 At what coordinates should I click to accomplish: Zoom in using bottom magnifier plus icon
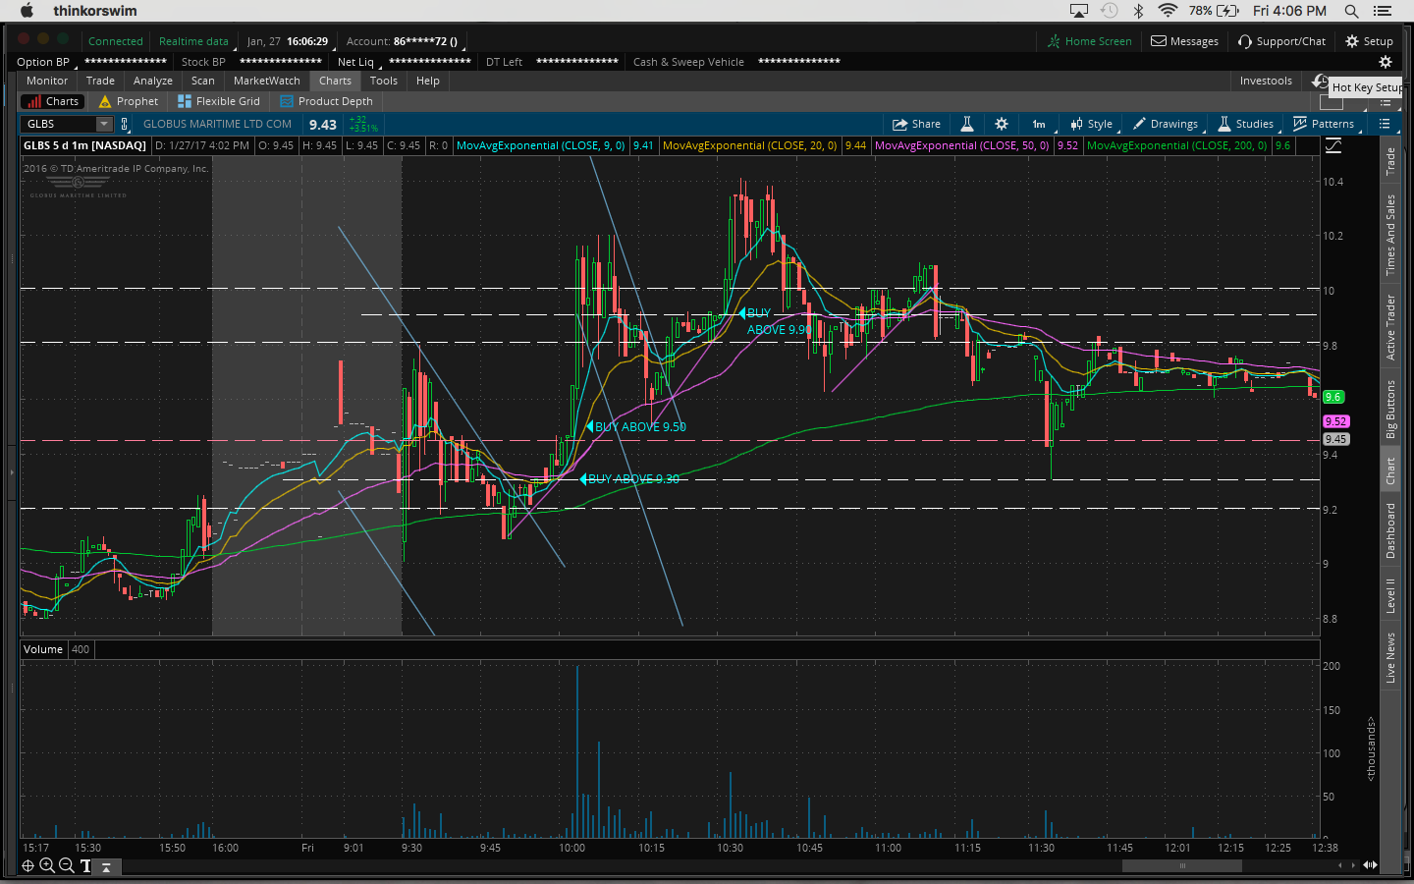(46, 865)
